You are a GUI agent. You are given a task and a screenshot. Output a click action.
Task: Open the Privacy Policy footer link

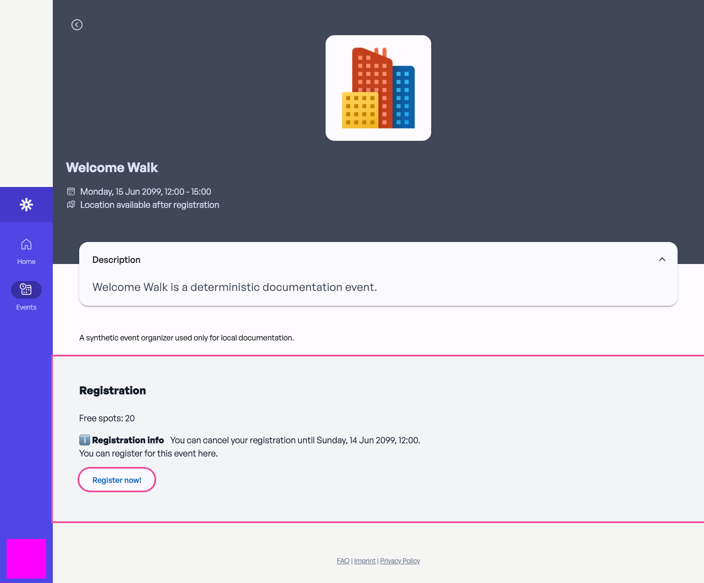(x=400, y=561)
